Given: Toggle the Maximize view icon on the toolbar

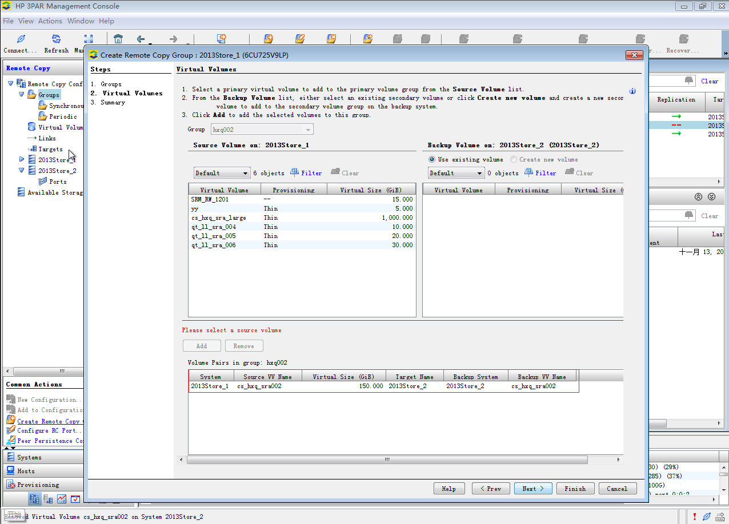Looking at the screenshot, I should point(88,39).
